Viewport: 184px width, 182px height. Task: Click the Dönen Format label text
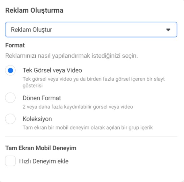[42, 98]
